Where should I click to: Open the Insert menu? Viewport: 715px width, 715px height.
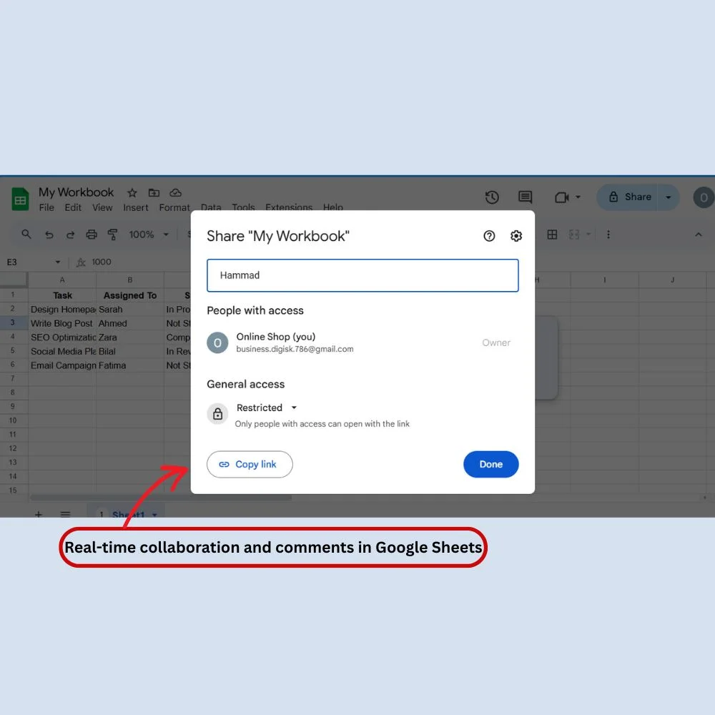(135, 207)
